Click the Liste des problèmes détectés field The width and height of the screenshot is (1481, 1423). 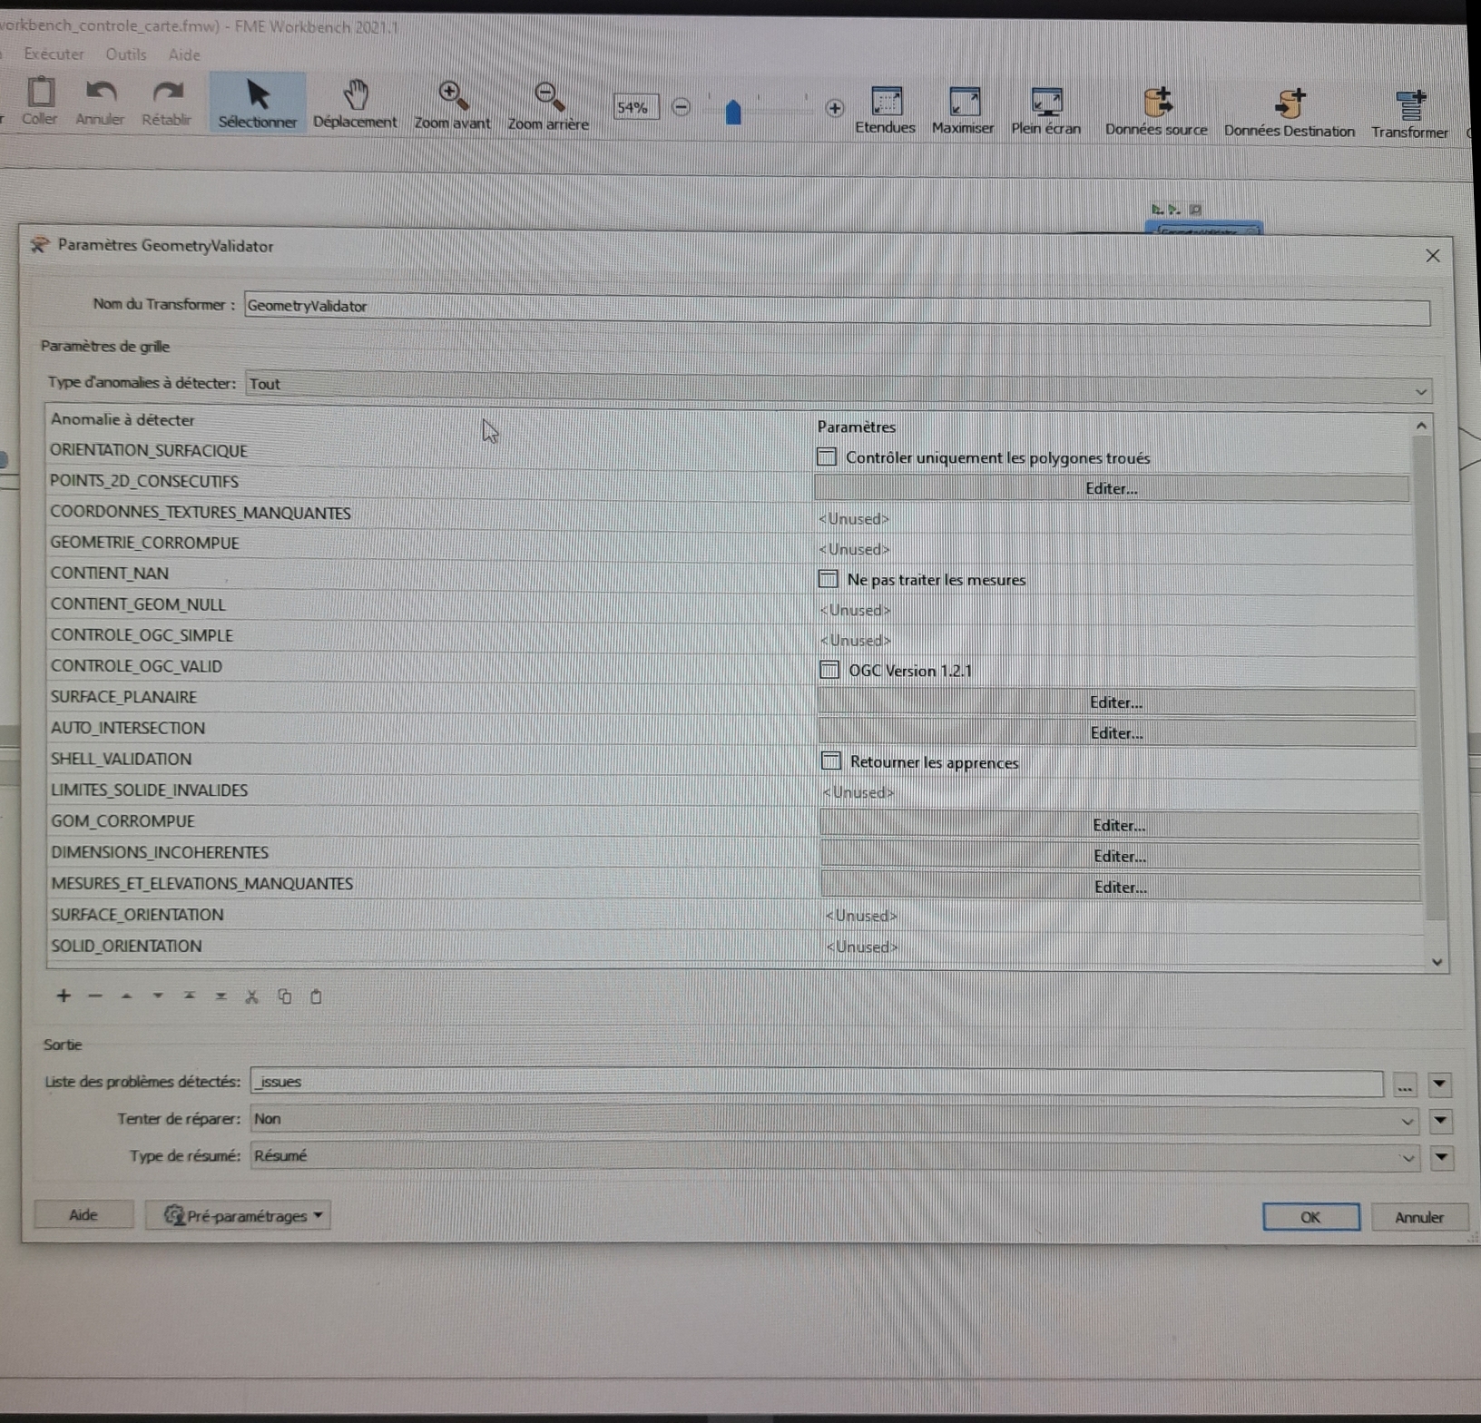[x=817, y=1083]
